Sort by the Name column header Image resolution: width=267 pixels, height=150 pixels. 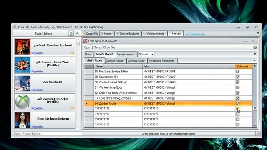(x=118, y=67)
